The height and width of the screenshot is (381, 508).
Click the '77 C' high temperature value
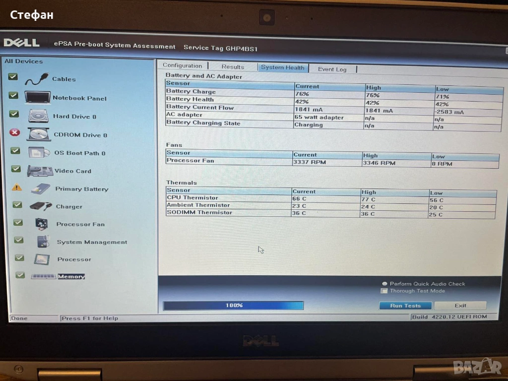click(x=369, y=199)
